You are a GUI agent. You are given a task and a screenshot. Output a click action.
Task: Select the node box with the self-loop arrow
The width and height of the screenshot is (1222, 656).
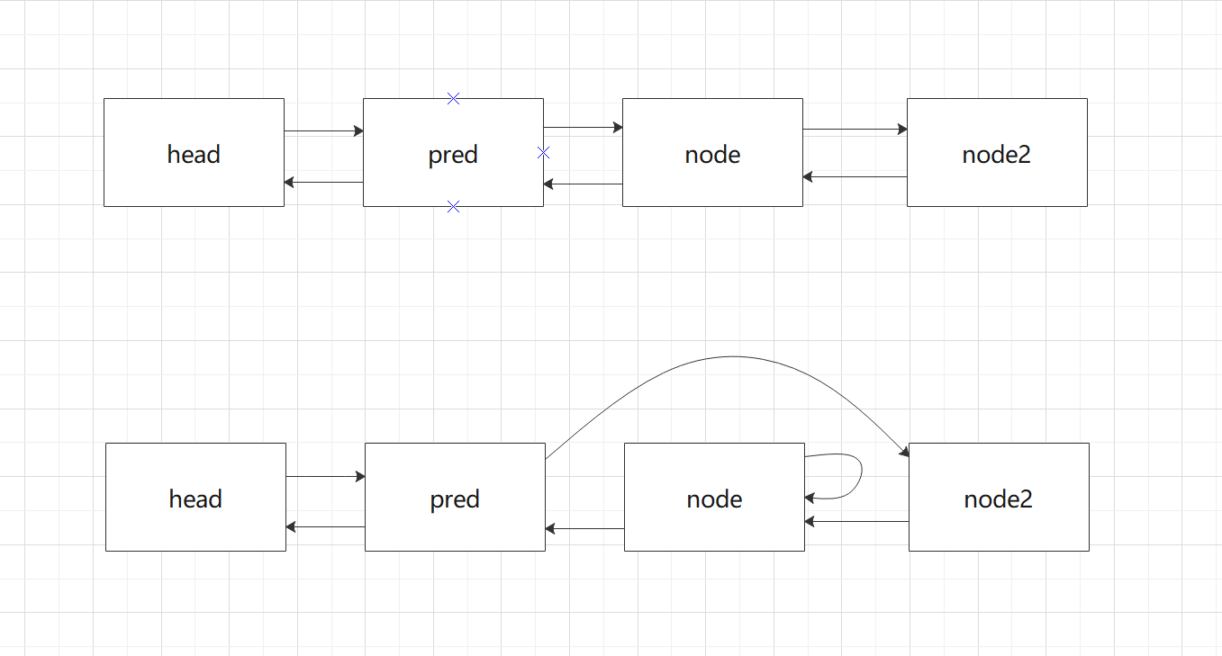pyautogui.click(x=714, y=497)
